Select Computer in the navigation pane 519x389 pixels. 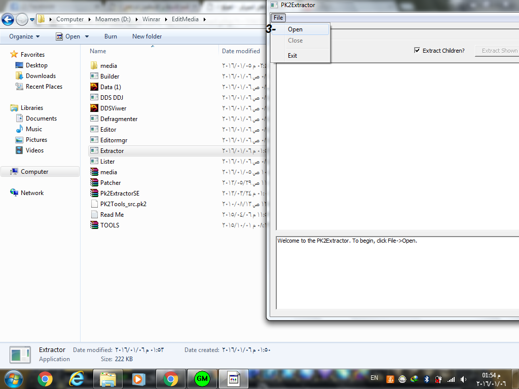(x=40, y=171)
